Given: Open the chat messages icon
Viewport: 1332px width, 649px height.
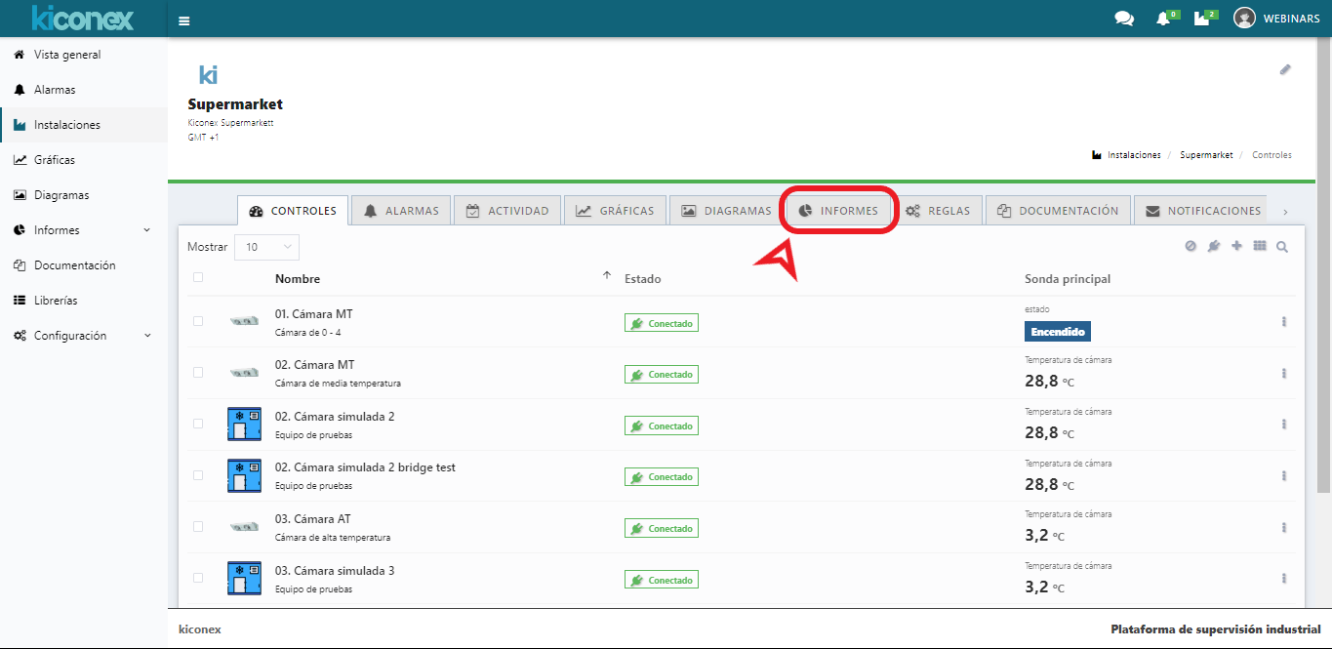Looking at the screenshot, I should (1124, 19).
